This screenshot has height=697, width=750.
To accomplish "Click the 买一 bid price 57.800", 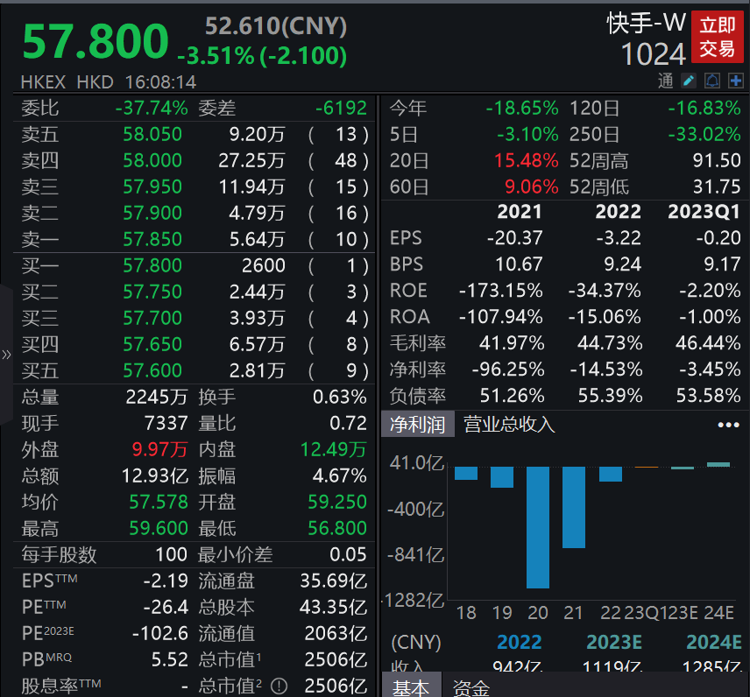I will pos(152,265).
